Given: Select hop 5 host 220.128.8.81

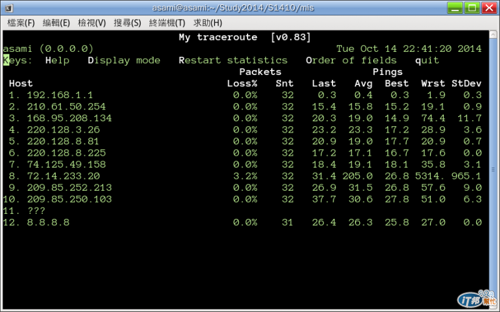Looking at the screenshot, I should 63,141.
